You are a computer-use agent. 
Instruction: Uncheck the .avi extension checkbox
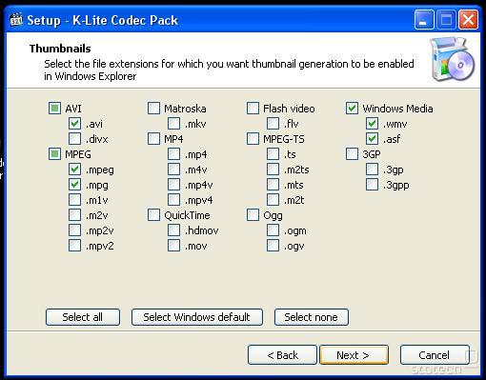75,124
